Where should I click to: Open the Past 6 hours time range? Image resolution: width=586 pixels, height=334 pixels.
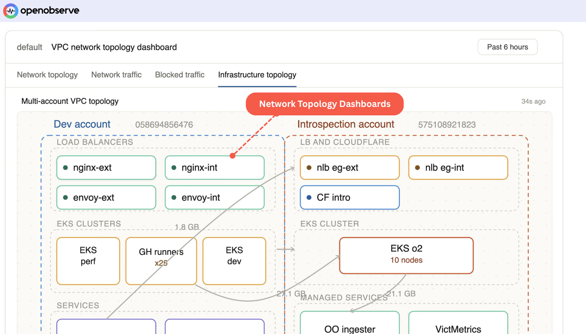[x=508, y=47]
